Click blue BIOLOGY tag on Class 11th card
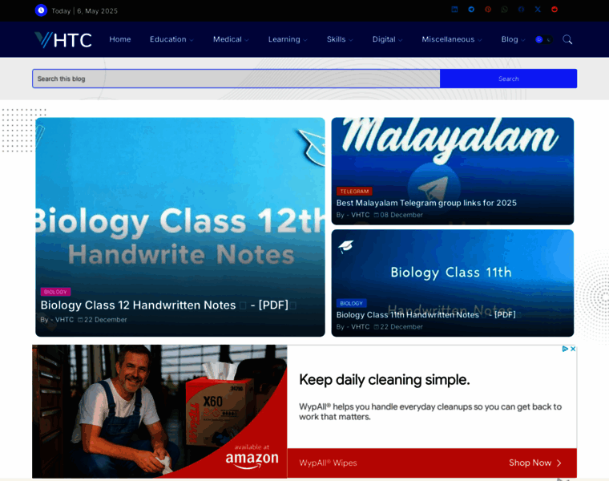Screen dimensions: 609x481 (x=352, y=303)
